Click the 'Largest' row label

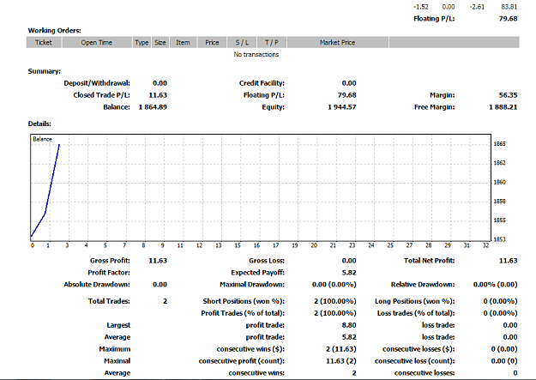pos(118,325)
